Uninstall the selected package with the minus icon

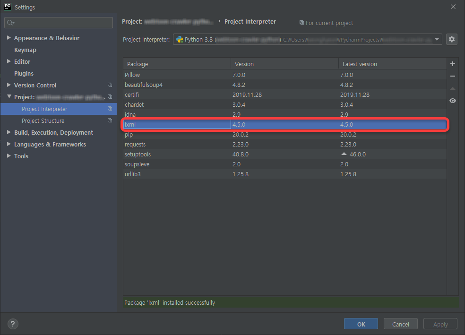453,76
